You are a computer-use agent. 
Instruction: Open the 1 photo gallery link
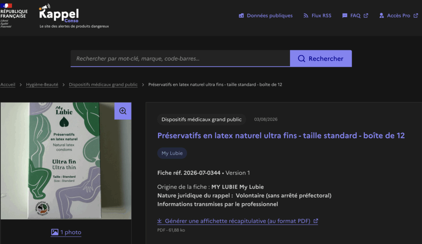[66, 232]
